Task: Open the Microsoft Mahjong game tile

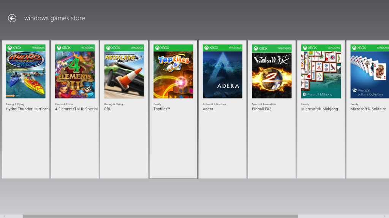Action: (x=321, y=72)
